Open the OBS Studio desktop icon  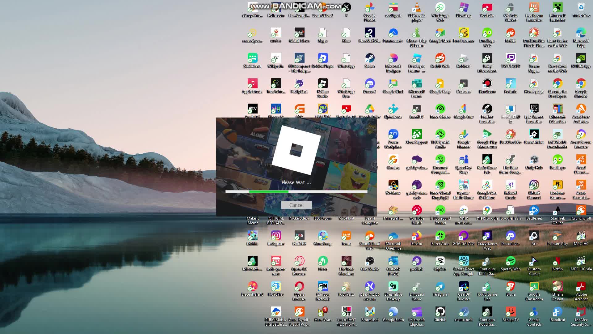370,261
